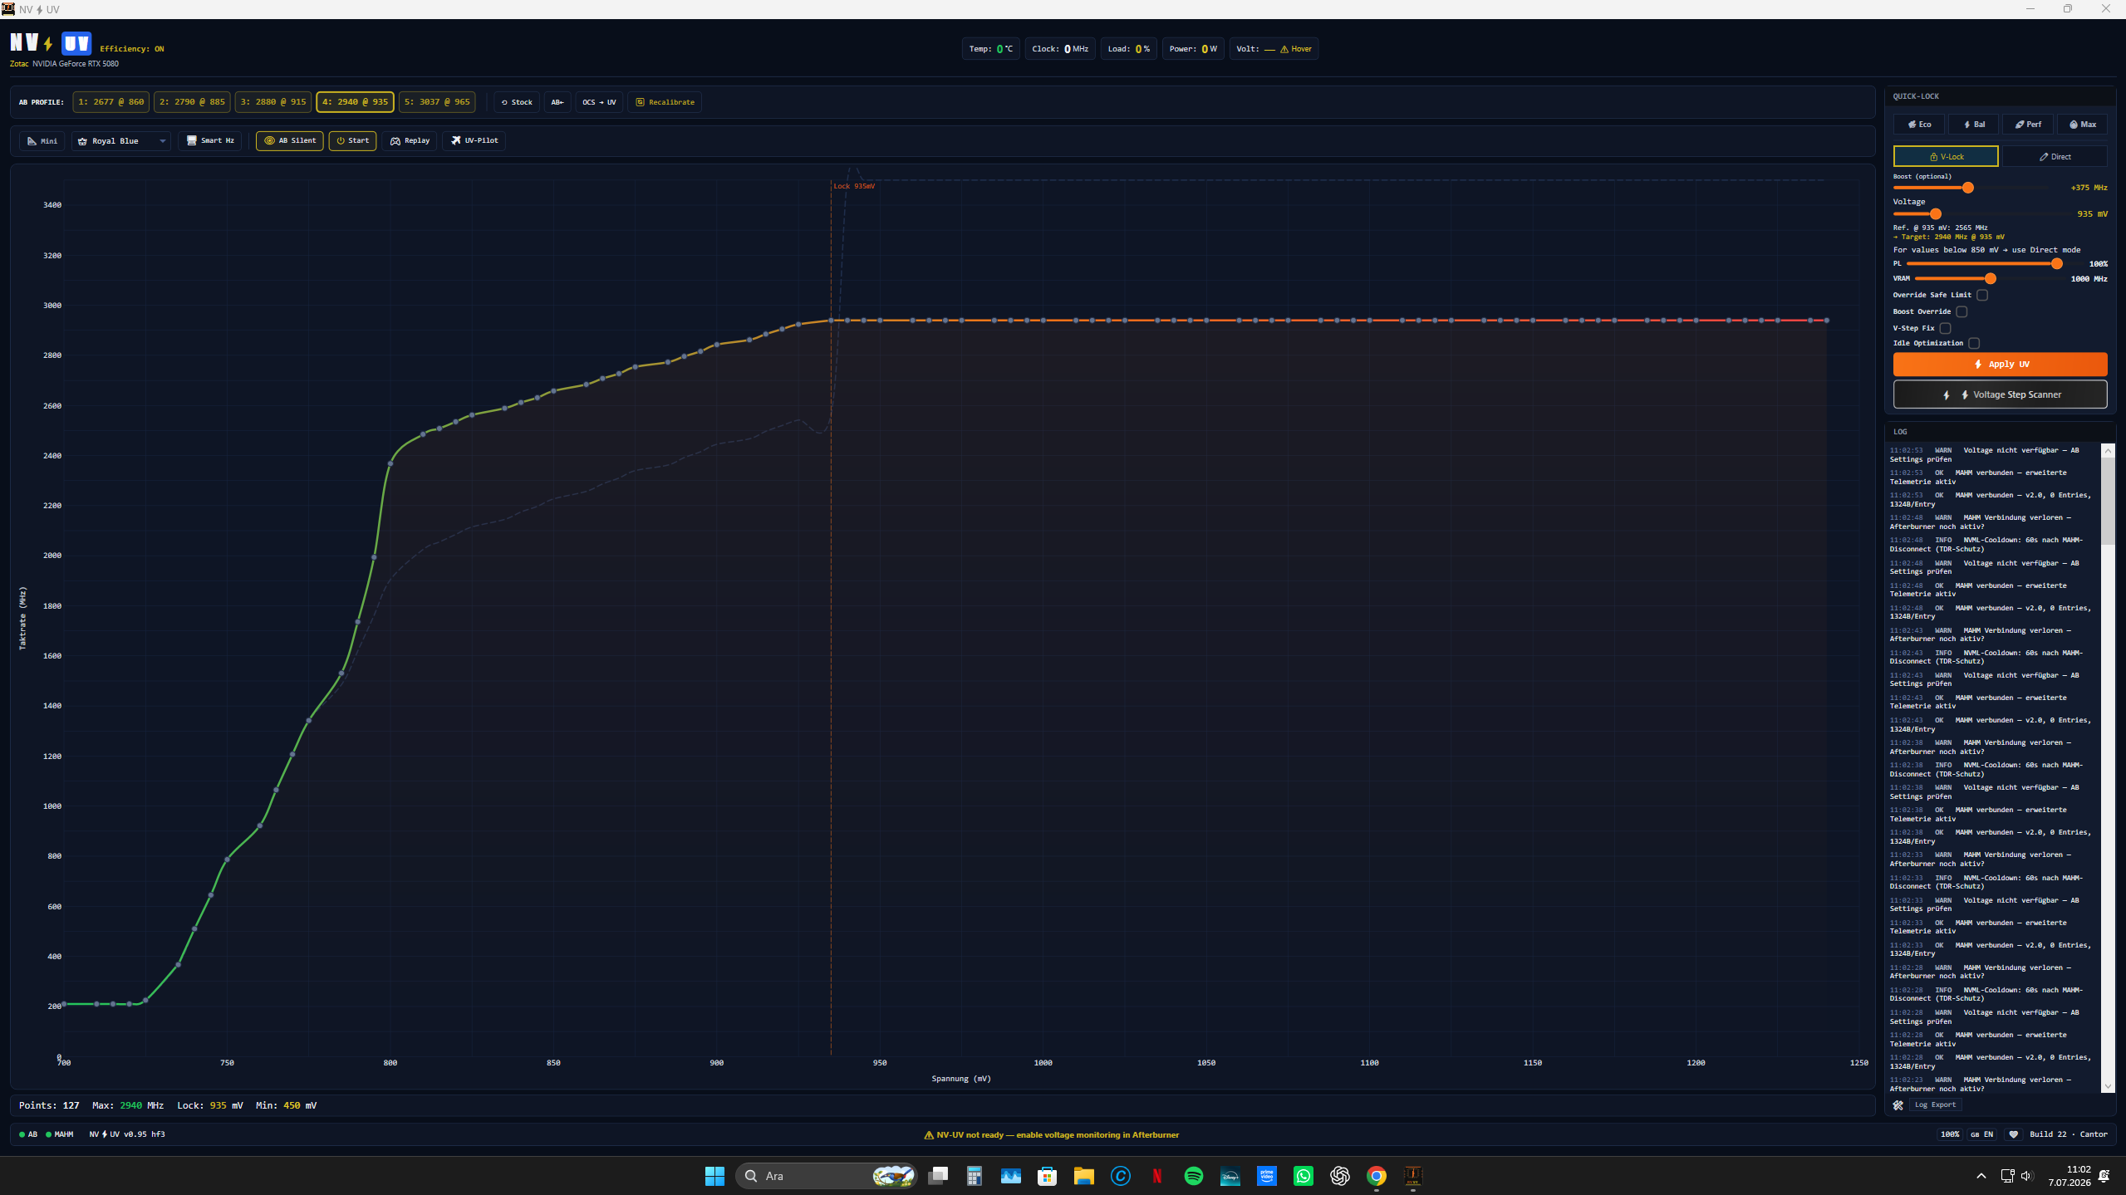
Task: Click the Temp readout
Action: click(x=991, y=49)
